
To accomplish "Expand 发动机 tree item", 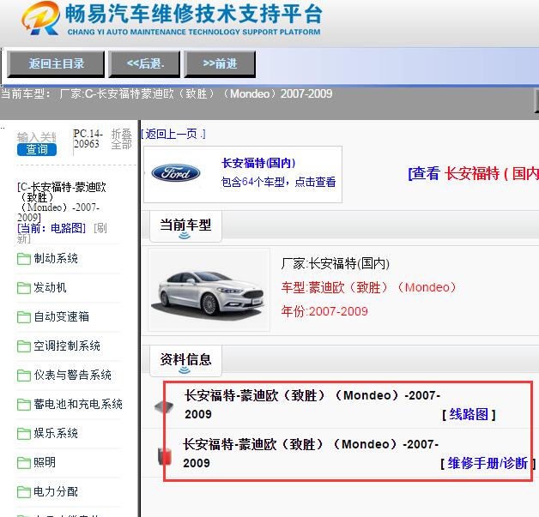I will pos(50,288).
